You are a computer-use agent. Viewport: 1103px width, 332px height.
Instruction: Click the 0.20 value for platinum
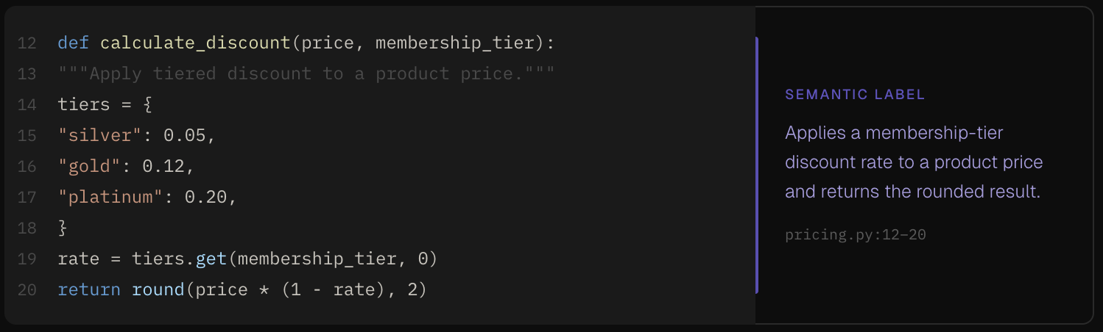coord(205,198)
